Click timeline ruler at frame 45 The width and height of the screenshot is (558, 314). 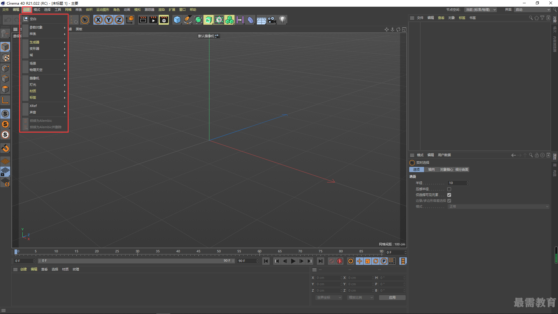click(198, 252)
